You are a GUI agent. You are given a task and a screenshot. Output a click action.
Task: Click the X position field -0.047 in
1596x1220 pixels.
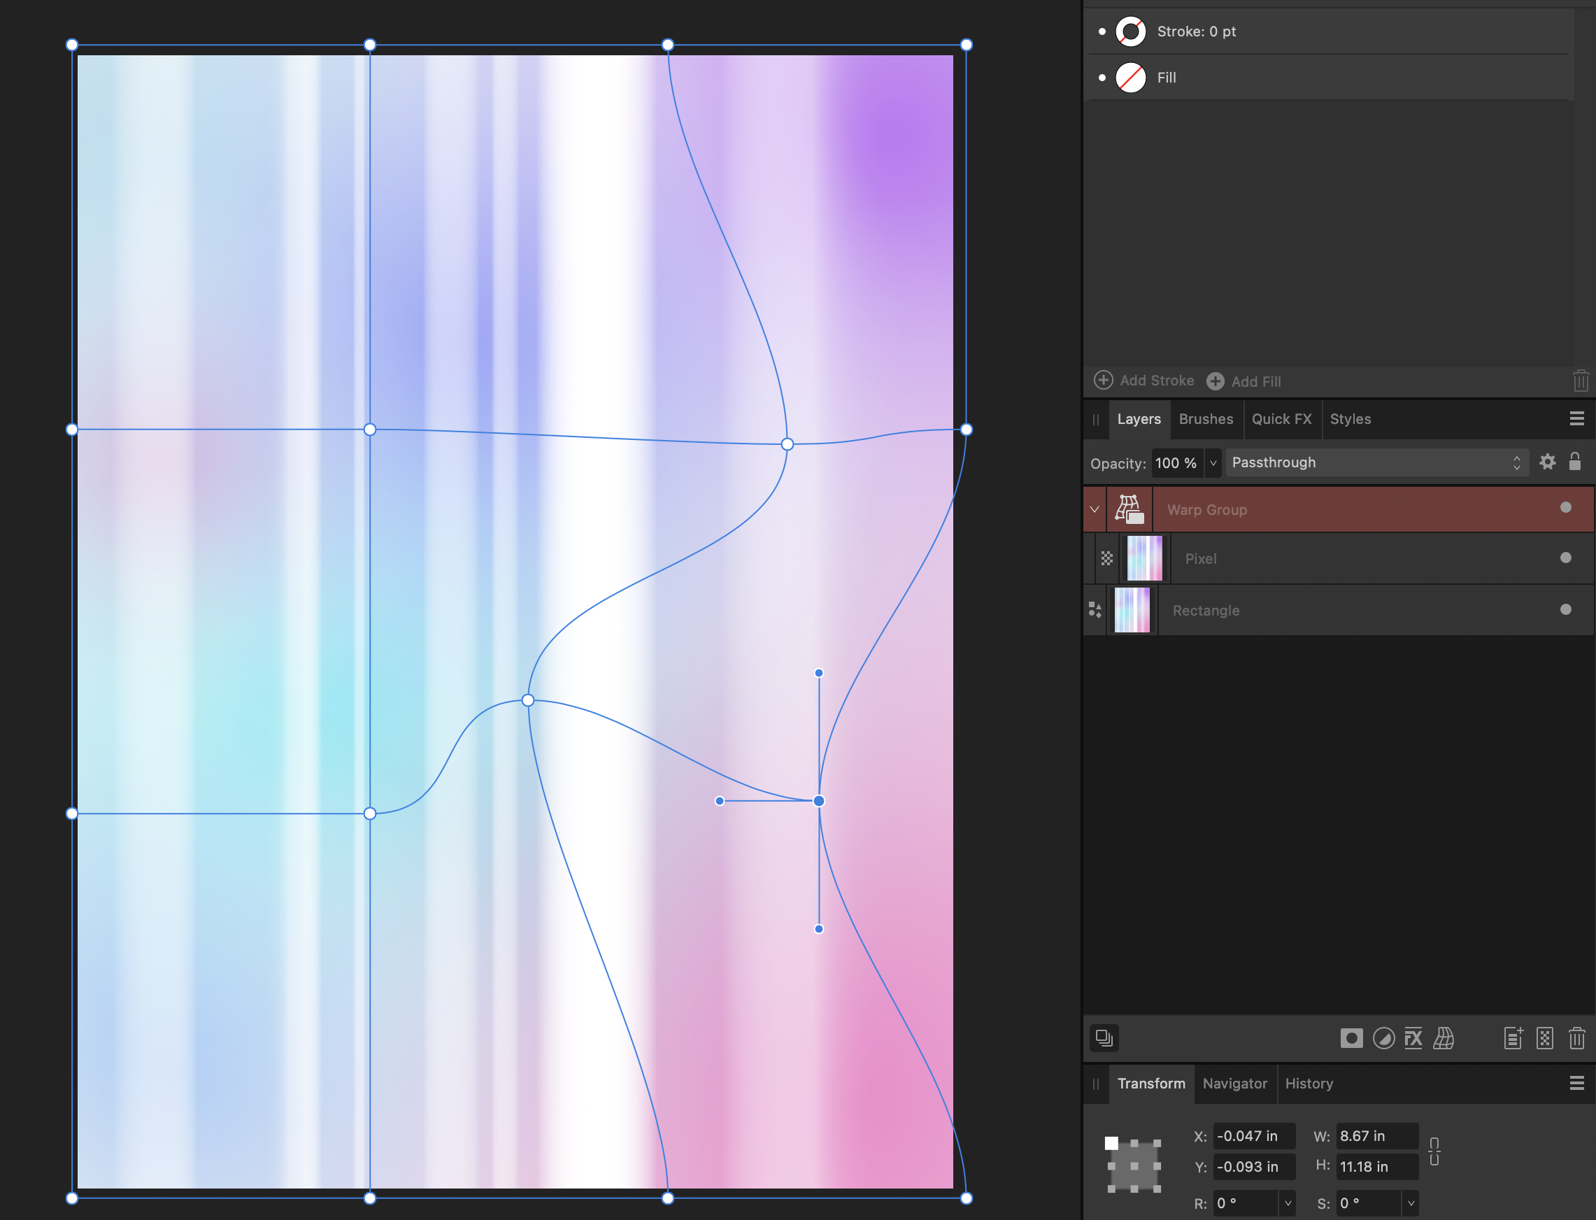(x=1253, y=1136)
